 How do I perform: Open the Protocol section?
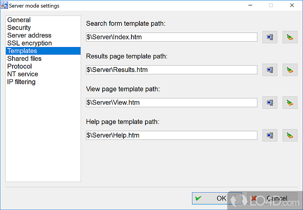click(x=43, y=66)
